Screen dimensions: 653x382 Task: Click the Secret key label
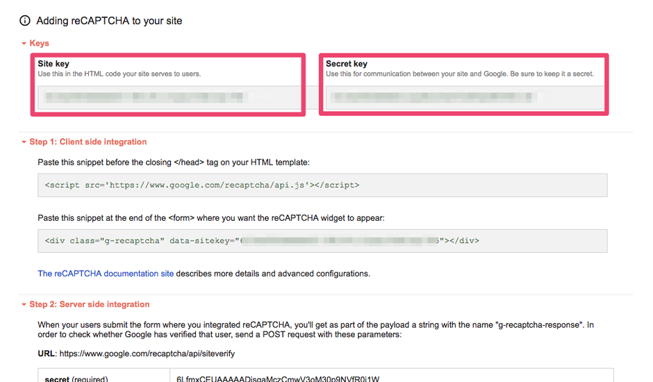[x=347, y=64]
